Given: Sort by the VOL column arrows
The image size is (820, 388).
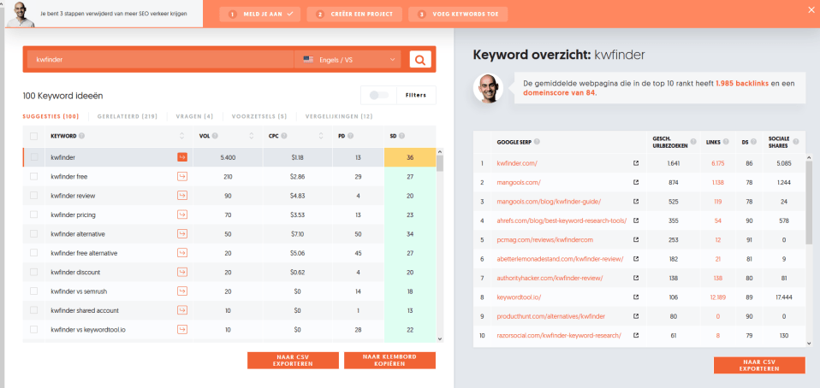Looking at the screenshot, I should 251,136.
